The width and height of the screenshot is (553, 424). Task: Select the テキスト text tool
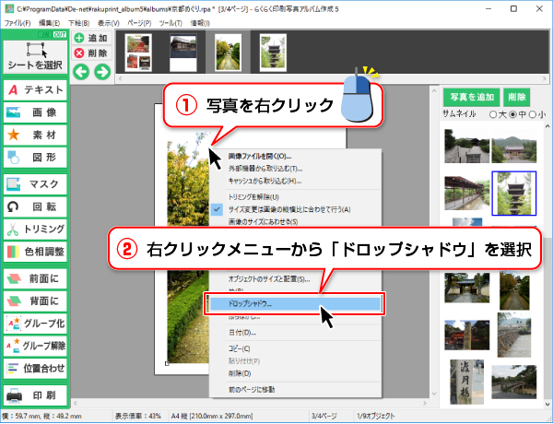(x=34, y=89)
